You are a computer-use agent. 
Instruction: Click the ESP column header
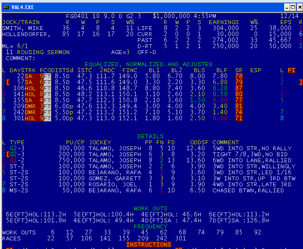(x=256, y=70)
